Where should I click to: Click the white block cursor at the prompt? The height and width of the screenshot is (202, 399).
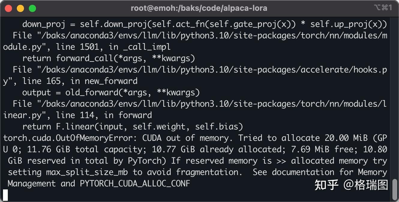click(x=5, y=195)
